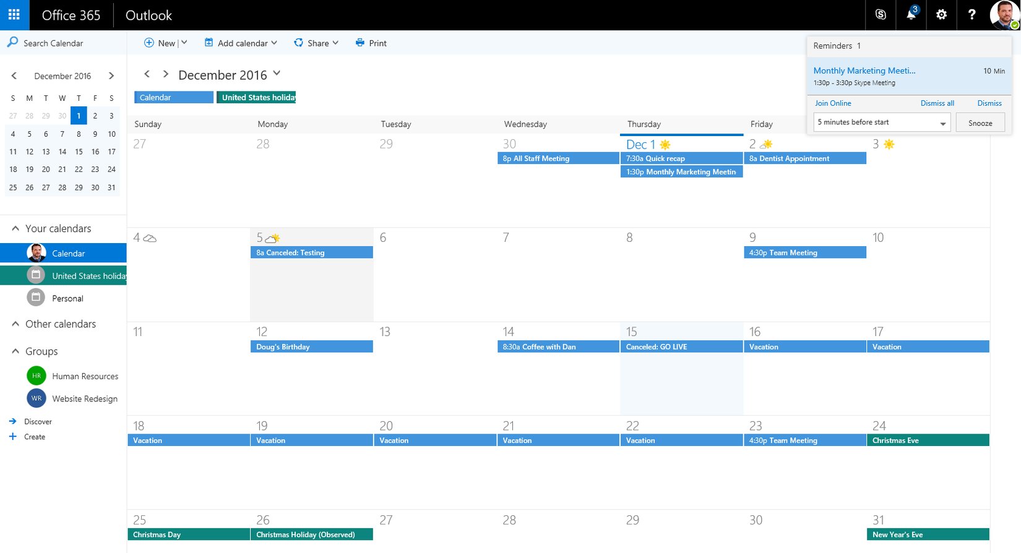Click sunny weather icon on Dec 1

pyautogui.click(x=665, y=144)
